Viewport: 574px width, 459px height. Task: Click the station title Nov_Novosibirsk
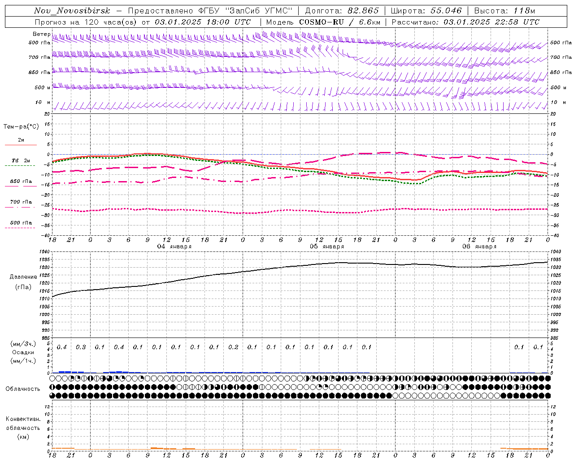(72, 11)
